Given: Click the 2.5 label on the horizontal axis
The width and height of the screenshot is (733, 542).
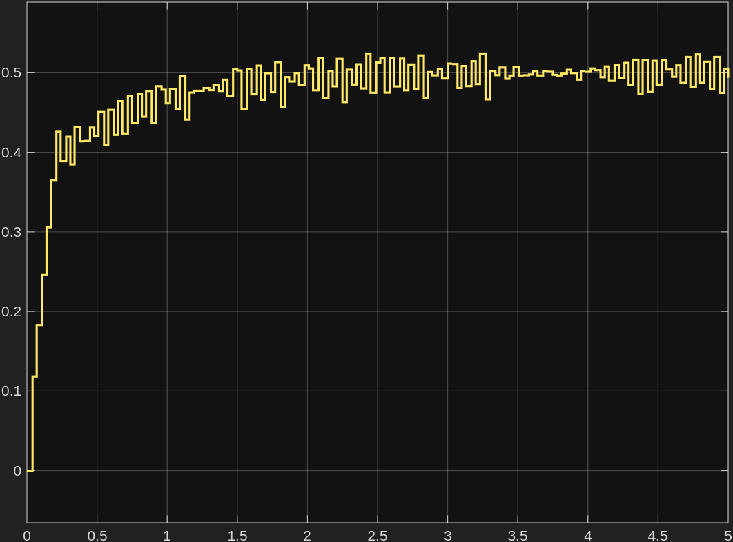Looking at the screenshot, I should tap(378, 535).
